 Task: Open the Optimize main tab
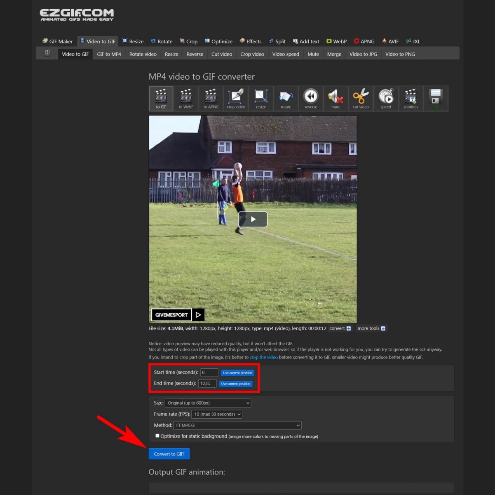pyautogui.click(x=218, y=41)
